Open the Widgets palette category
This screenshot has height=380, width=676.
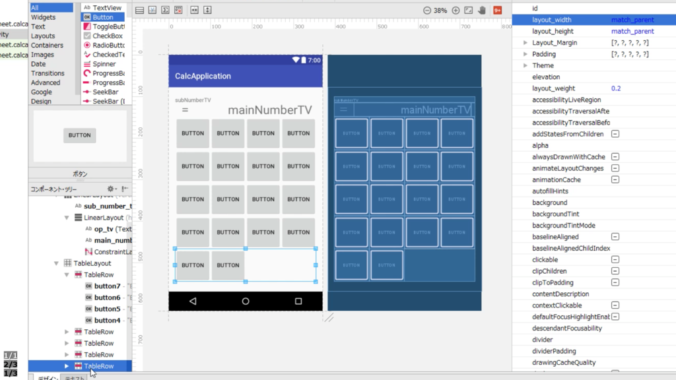(x=43, y=17)
